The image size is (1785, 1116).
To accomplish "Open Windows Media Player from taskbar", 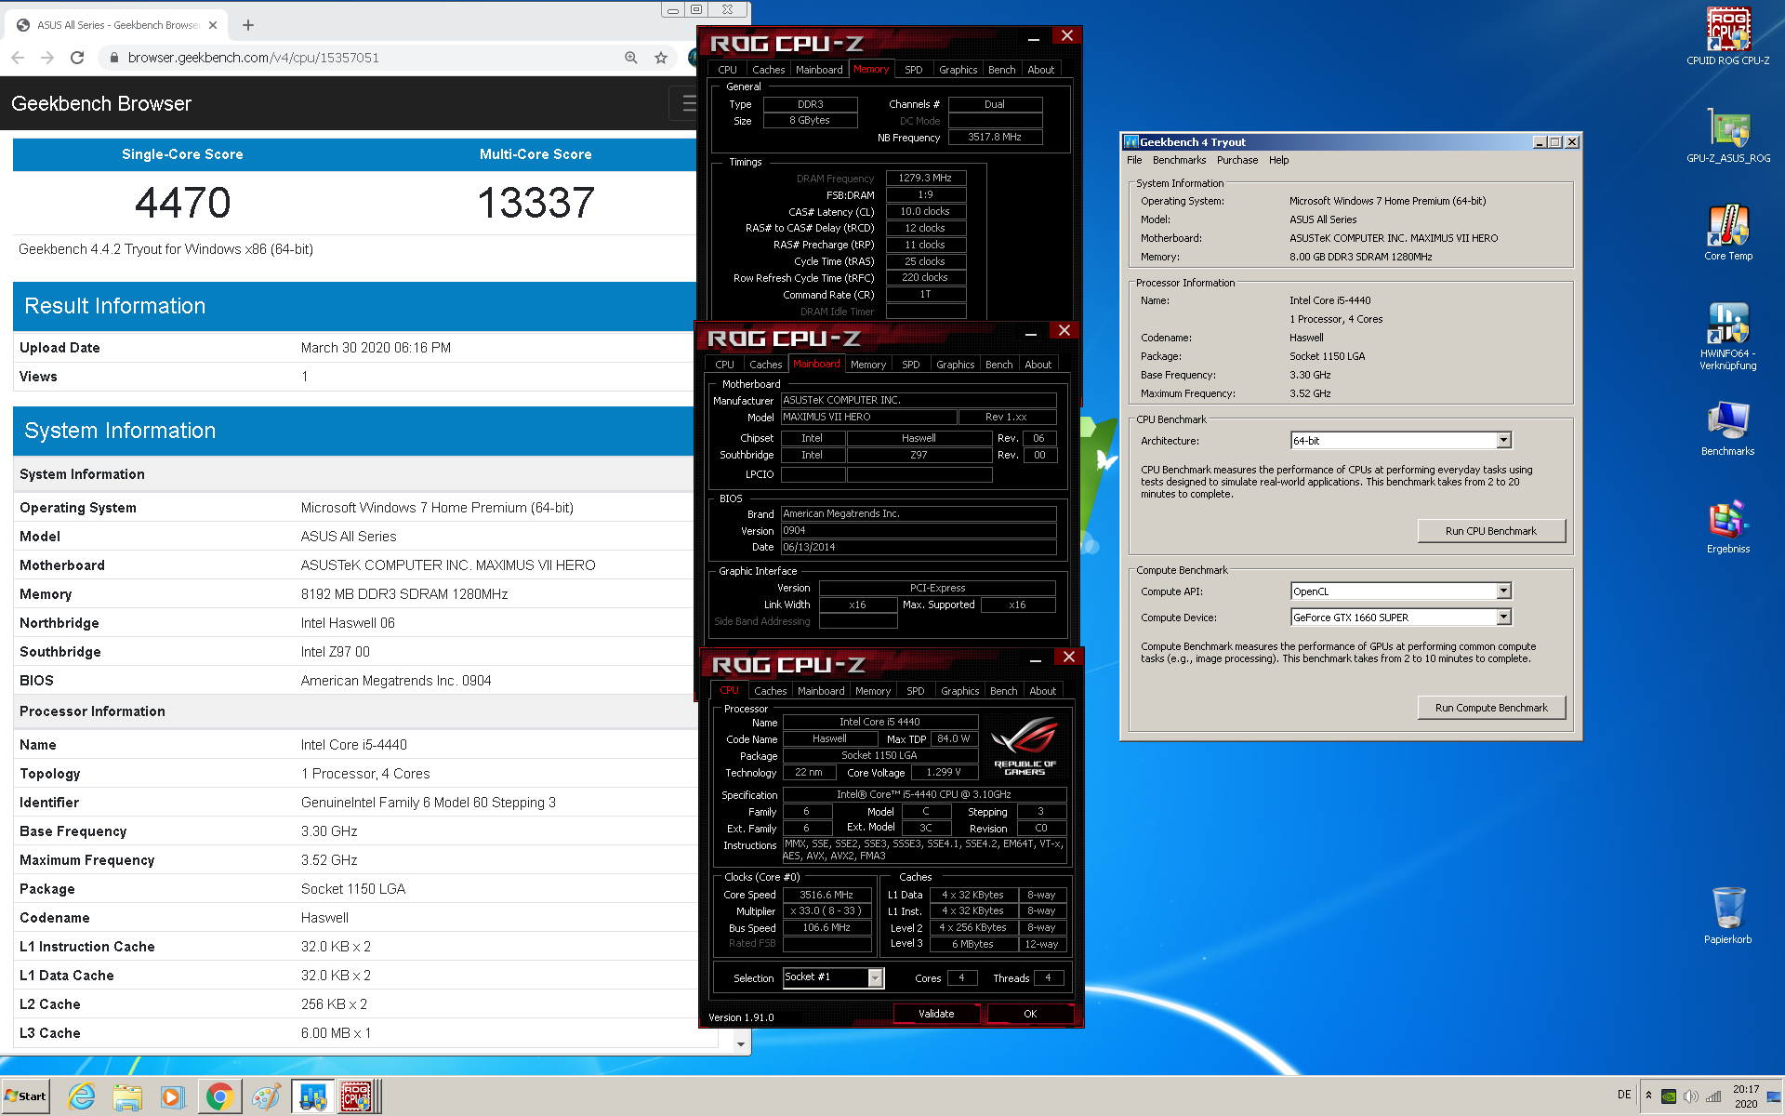I will [x=172, y=1097].
